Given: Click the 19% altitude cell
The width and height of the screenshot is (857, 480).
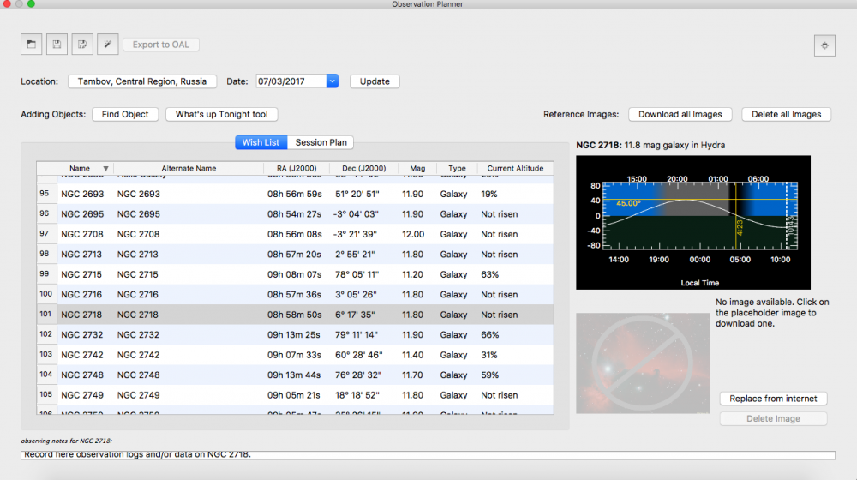Looking at the screenshot, I should click(x=489, y=194).
